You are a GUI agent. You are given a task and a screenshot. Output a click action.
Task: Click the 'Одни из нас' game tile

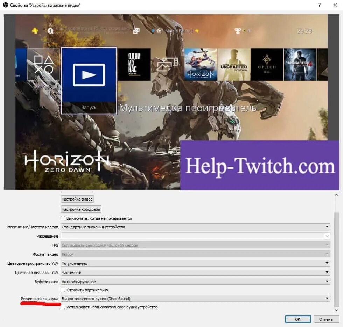[x=134, y=64]
